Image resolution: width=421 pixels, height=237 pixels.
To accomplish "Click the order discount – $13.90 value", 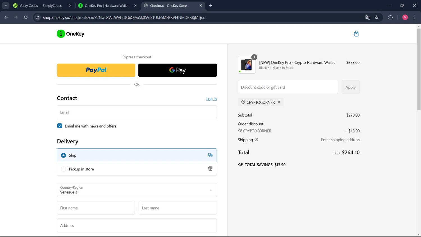I will (352, 131).
